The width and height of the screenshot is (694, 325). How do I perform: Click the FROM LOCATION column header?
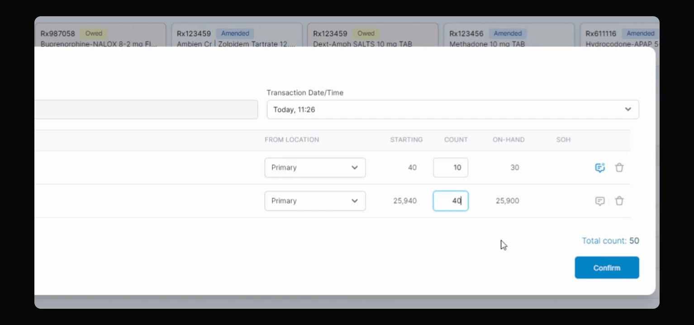(292, 140)
